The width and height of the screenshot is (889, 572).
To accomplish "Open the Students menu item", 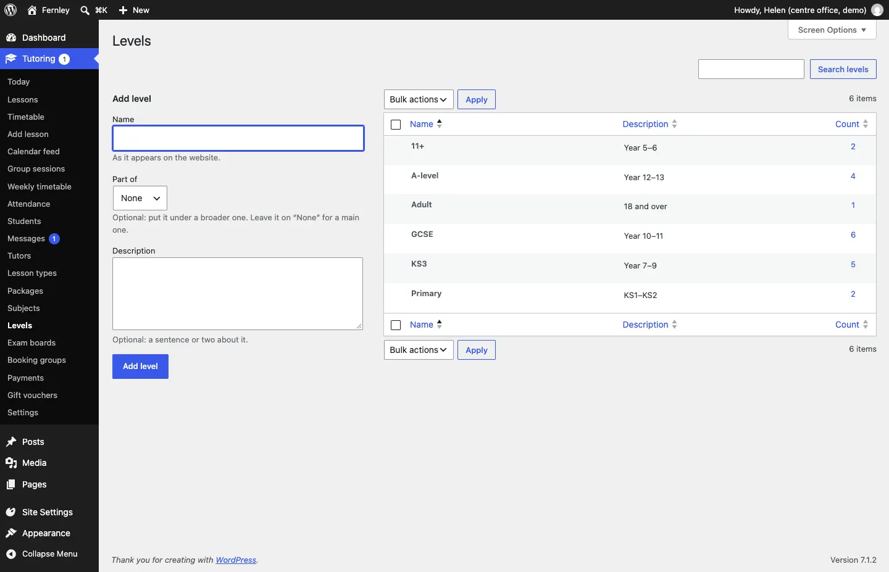I will 24,221.
